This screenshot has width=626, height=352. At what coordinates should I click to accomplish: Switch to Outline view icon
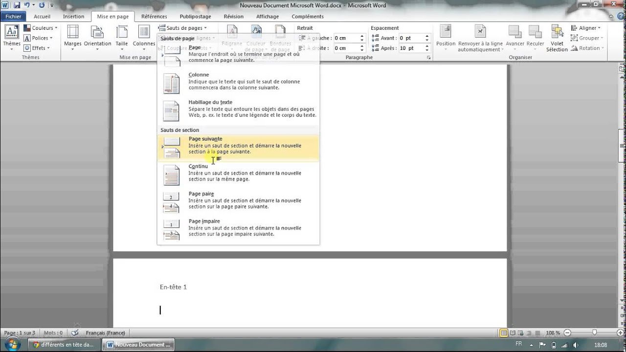(529, 333)
